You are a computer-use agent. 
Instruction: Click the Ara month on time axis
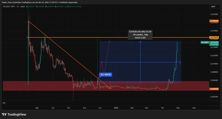tap(100, 108)
